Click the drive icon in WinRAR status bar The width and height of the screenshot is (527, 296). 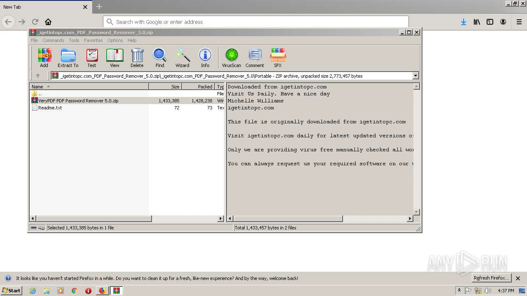pos(34,228)
